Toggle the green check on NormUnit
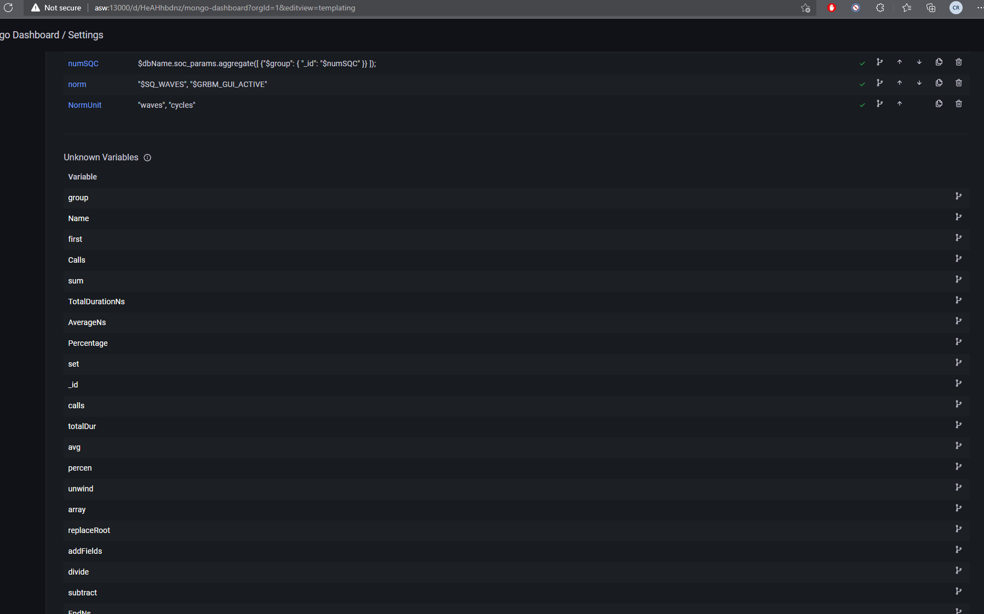Screen dimensions: 984x614 pyautogui.click(x=862, y=104)
